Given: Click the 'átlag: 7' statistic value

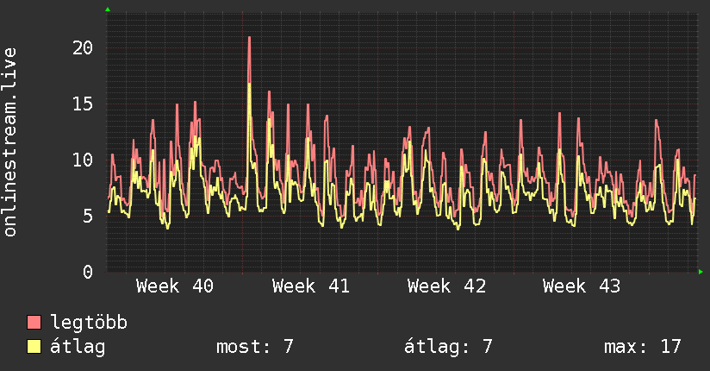Looking at the screenshot, I should (x=448, y=347).
